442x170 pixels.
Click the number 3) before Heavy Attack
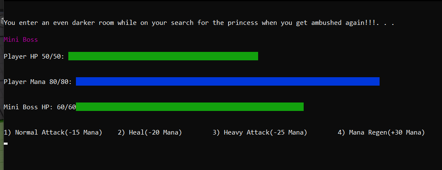[216, 132]
